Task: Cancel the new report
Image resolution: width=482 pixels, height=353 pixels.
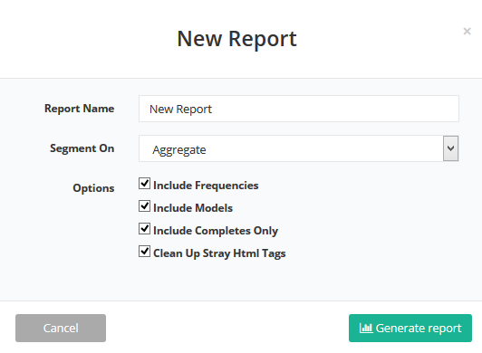Action: 61,329
